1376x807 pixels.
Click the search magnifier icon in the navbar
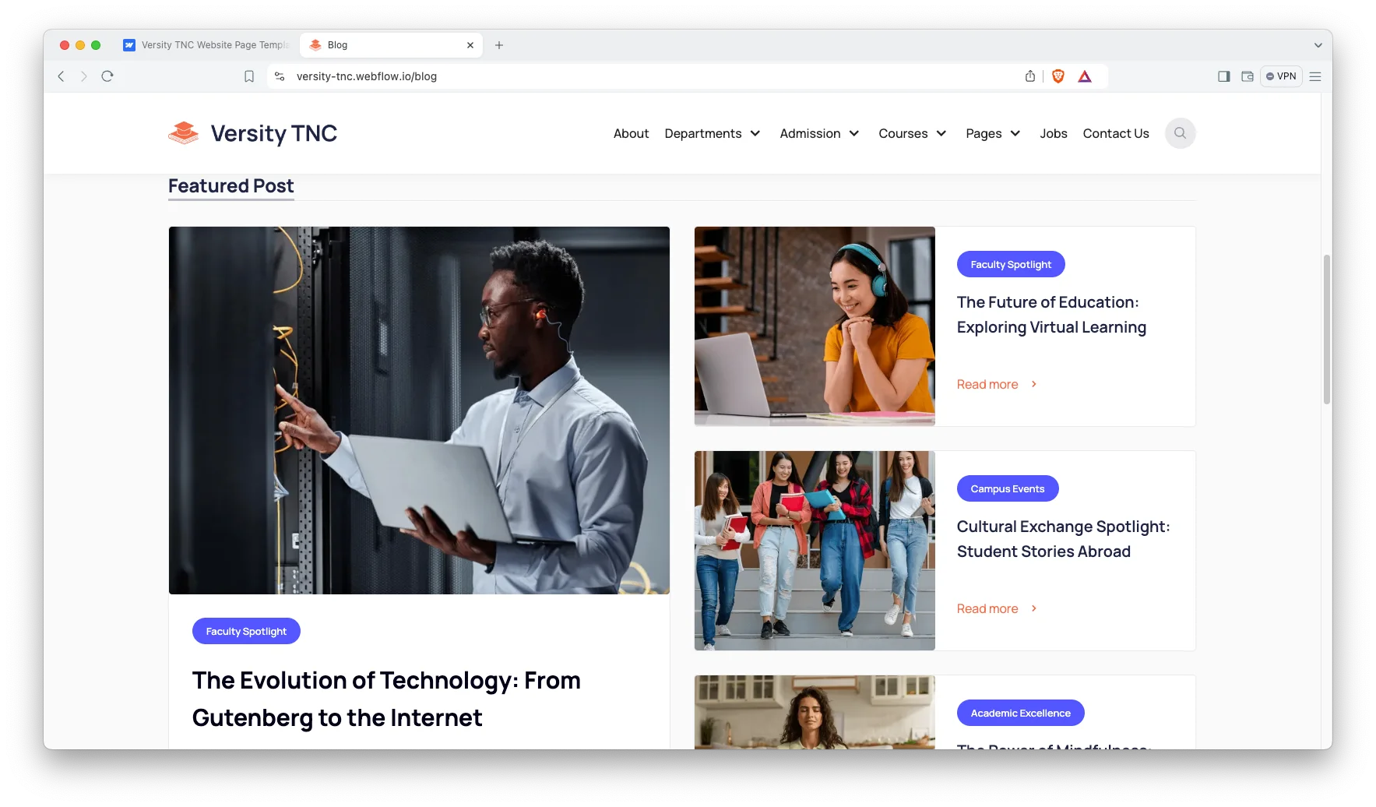[x=1180, y=133]
